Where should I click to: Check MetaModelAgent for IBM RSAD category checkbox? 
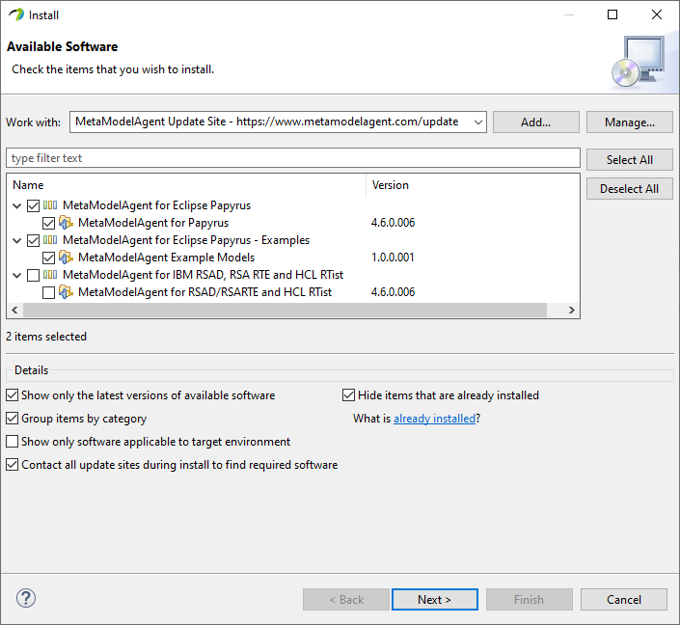(x=34, y=275)
